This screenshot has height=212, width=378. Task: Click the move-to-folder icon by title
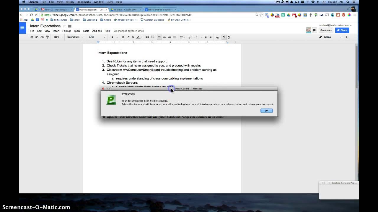(x=70, y=26)
